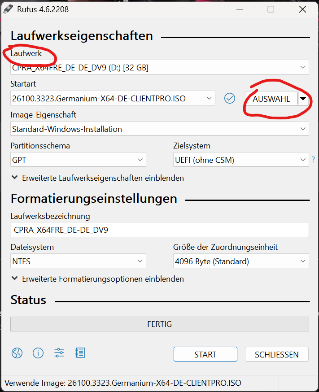Screen dimensions: 319x392
Task: Open the Dateisystem NTFS dropdown
Action: (78, 261)
